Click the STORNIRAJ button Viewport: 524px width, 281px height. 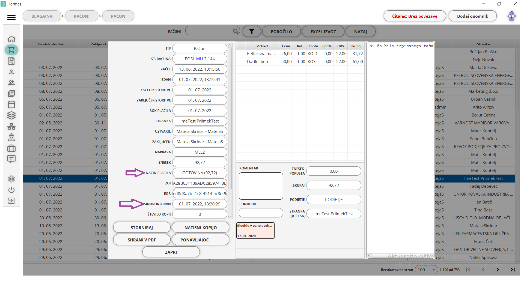pos(142,227)
